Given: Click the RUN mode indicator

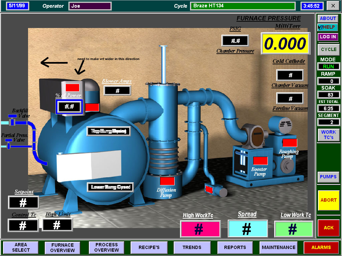Looking at the screenshot, I should click(x=328, y=66).
